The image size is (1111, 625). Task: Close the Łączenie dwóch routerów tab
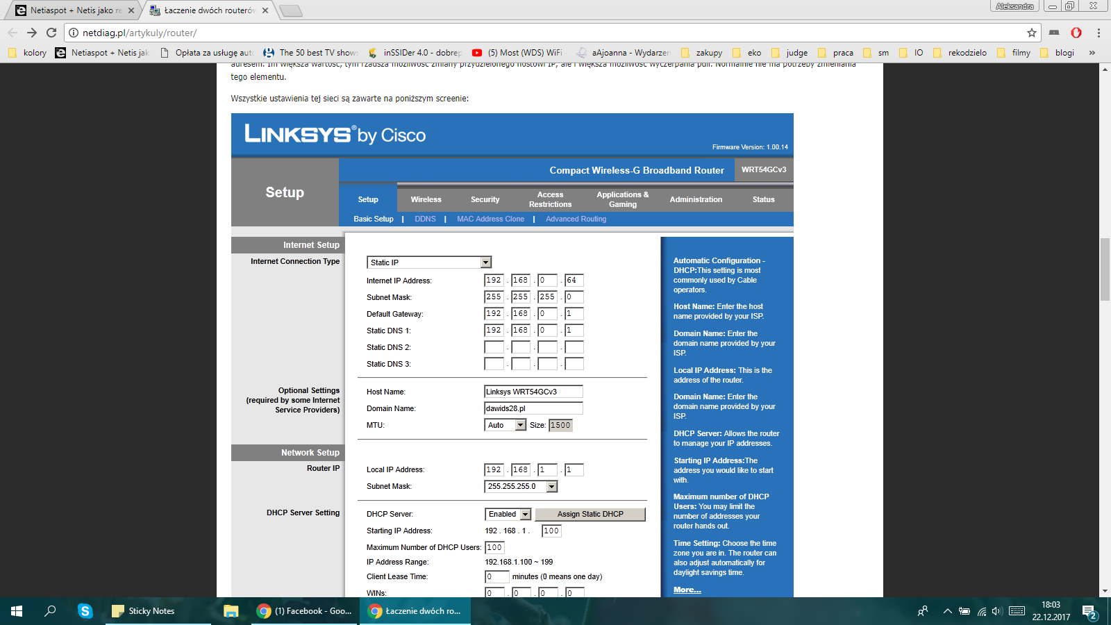tap(265, 10)
